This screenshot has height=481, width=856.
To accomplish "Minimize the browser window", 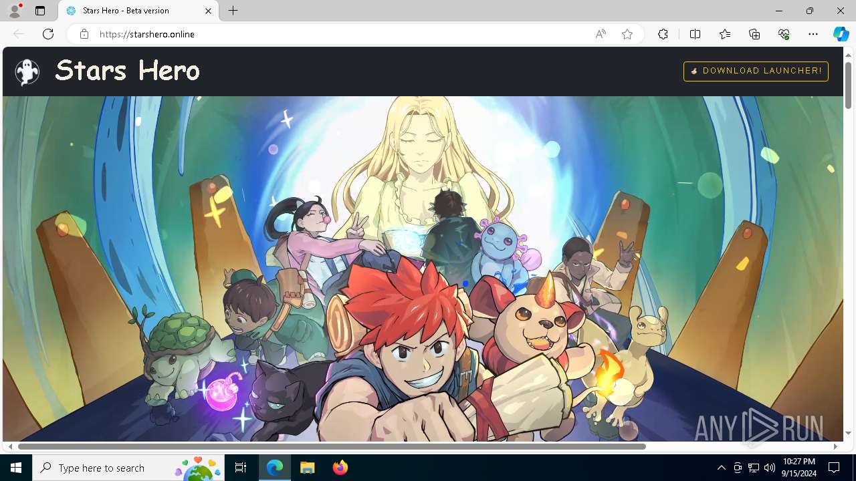I will 779,11.
